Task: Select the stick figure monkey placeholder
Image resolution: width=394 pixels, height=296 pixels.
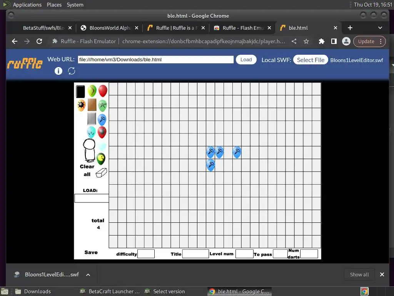Action: pyautogui.click(x=89, y=150)
